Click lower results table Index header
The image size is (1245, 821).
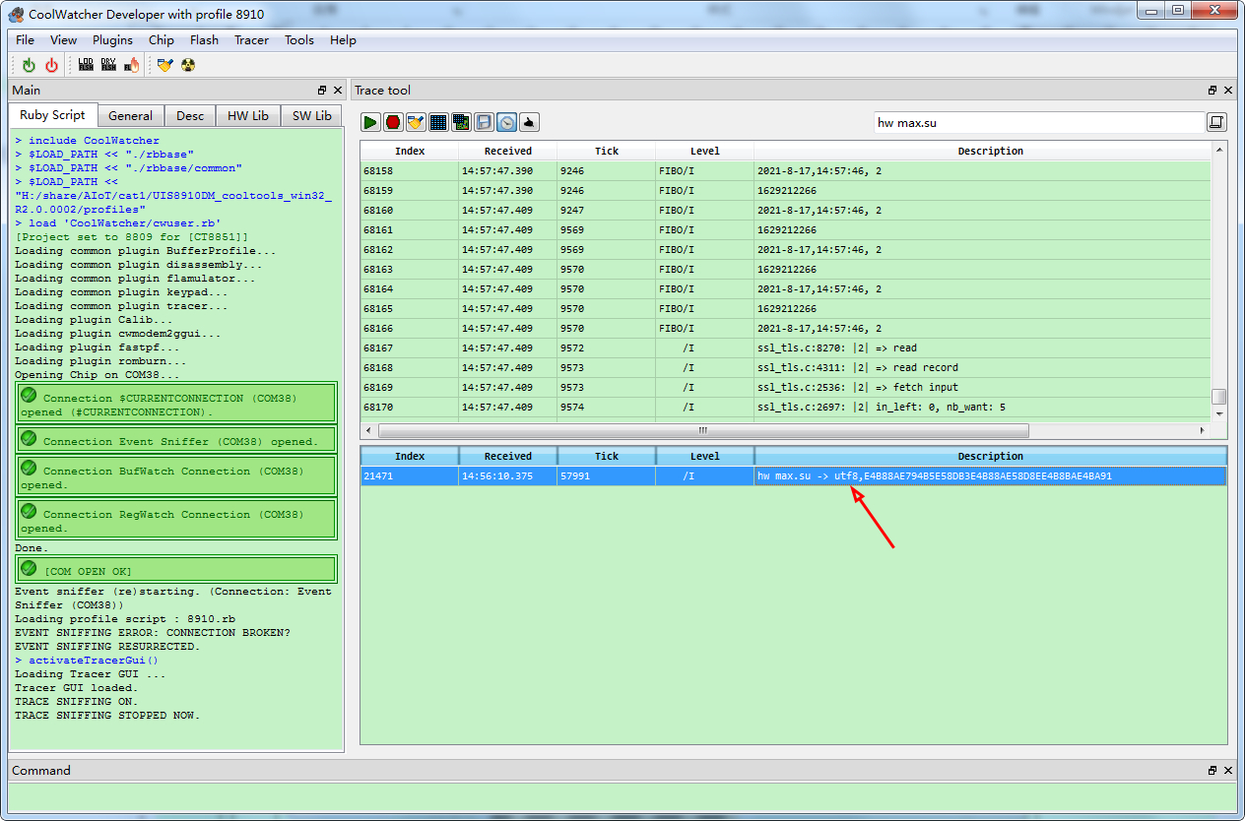click(410, 456)
